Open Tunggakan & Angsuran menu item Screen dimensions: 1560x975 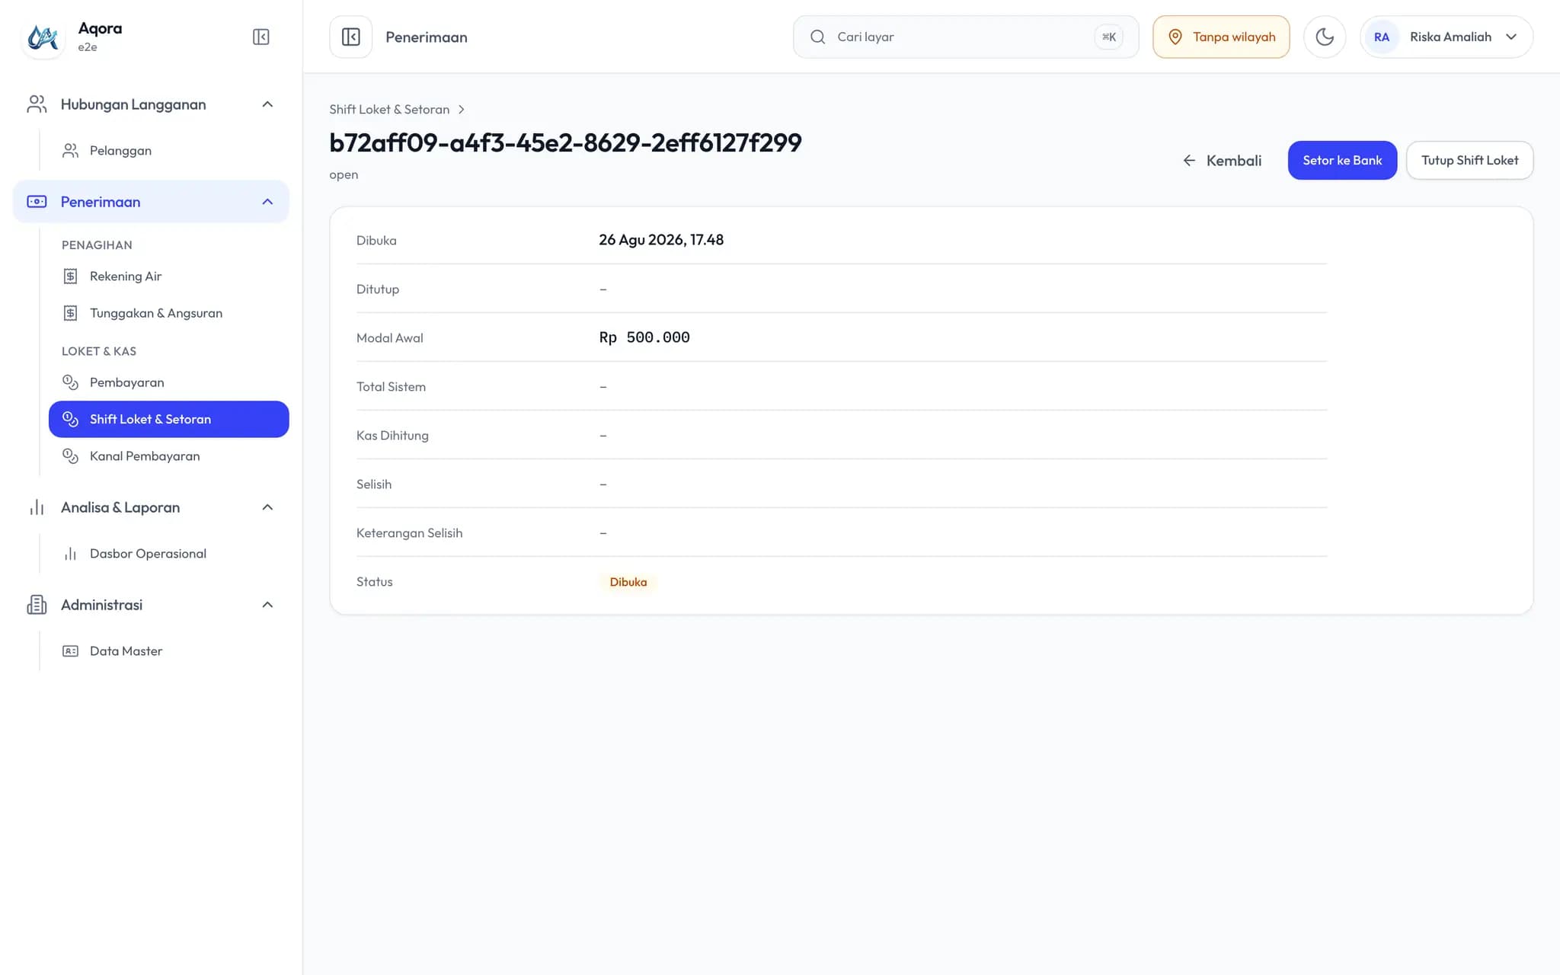point(168,313)
